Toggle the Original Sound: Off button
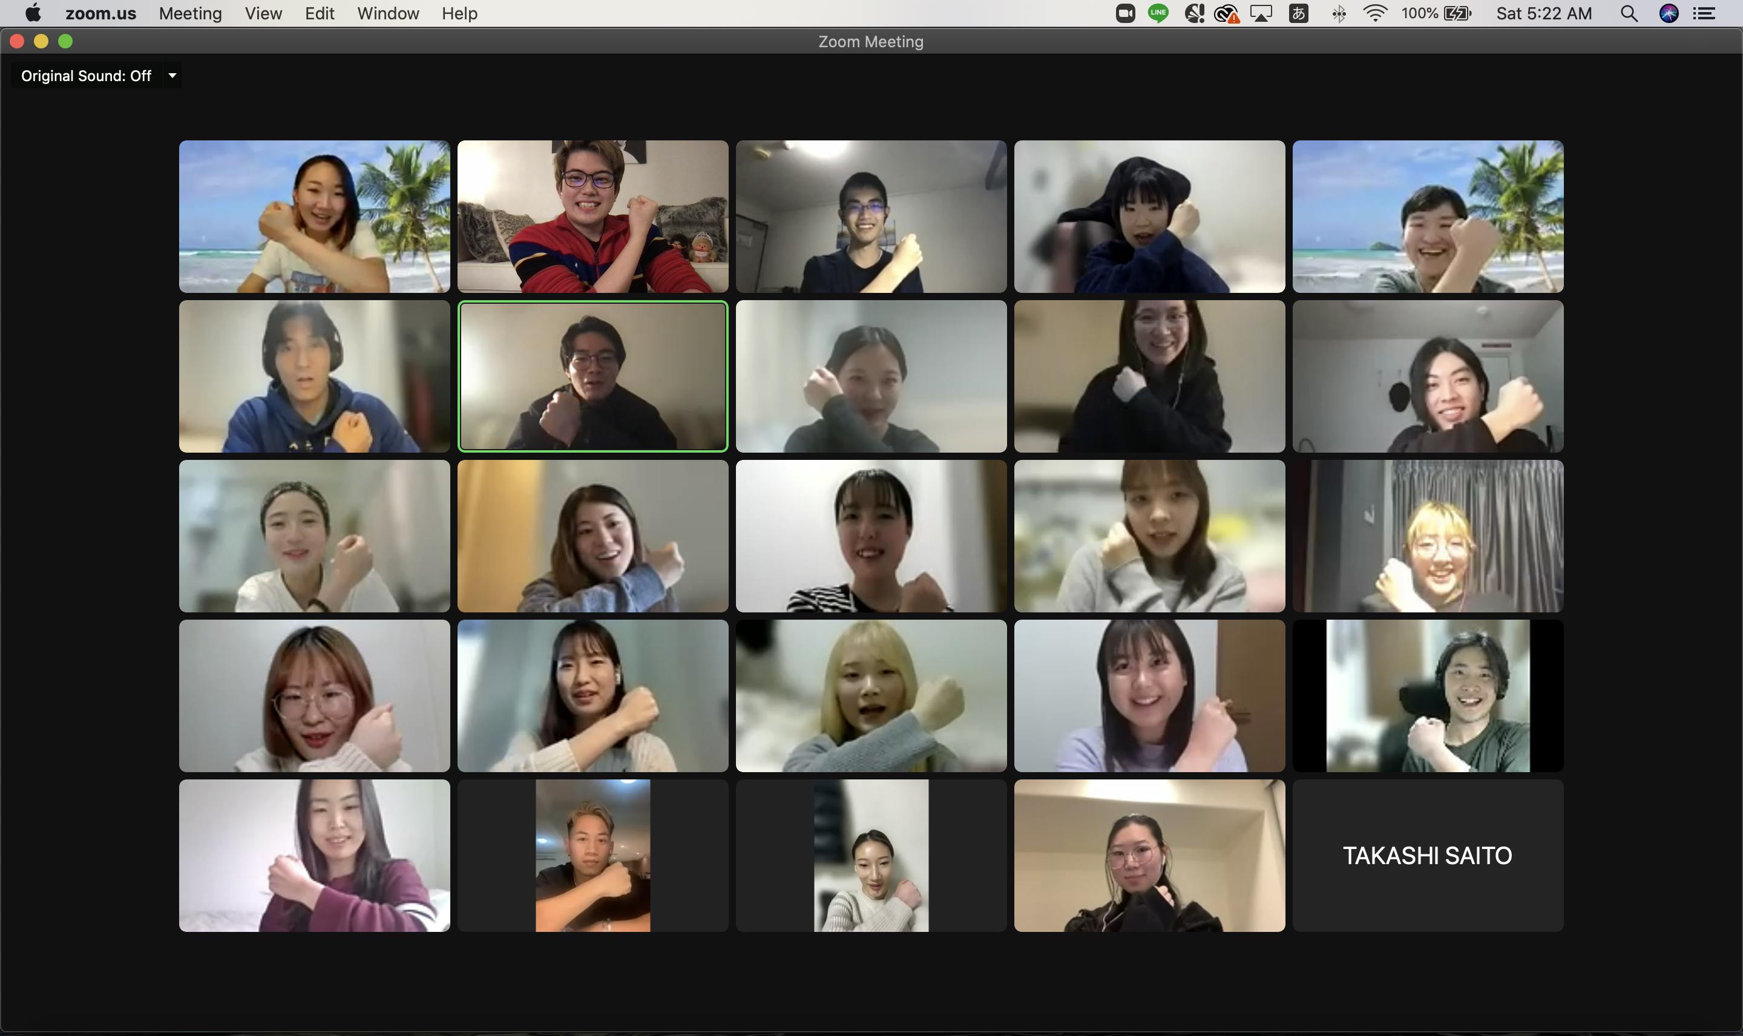 [86, 76]
